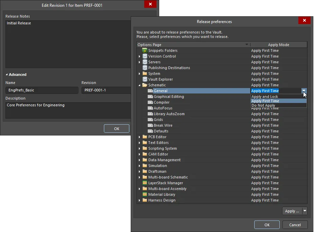
Task: Click the Draftsman folder icon
Action: [145, 171]
